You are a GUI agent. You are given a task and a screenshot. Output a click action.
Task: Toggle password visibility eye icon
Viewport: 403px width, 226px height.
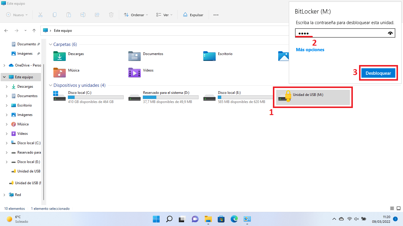[390, 33]
